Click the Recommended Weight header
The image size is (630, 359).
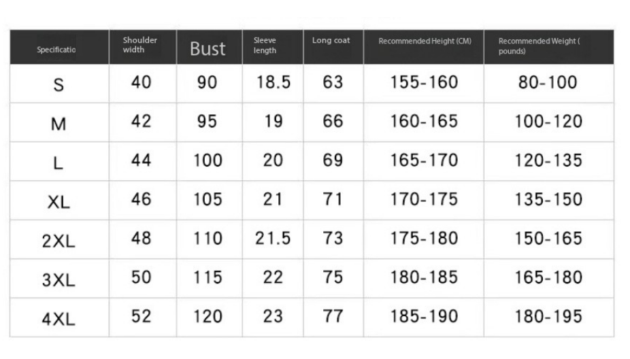539,46
